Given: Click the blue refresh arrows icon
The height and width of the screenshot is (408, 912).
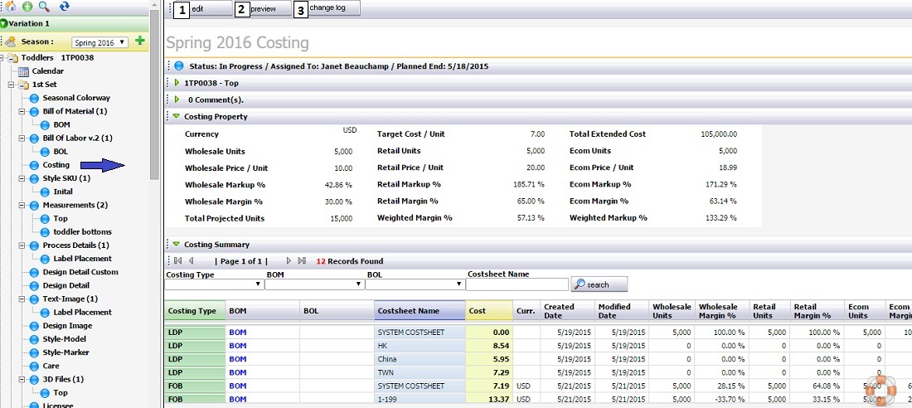Looking at the screenshot, I should click(64, 7).
